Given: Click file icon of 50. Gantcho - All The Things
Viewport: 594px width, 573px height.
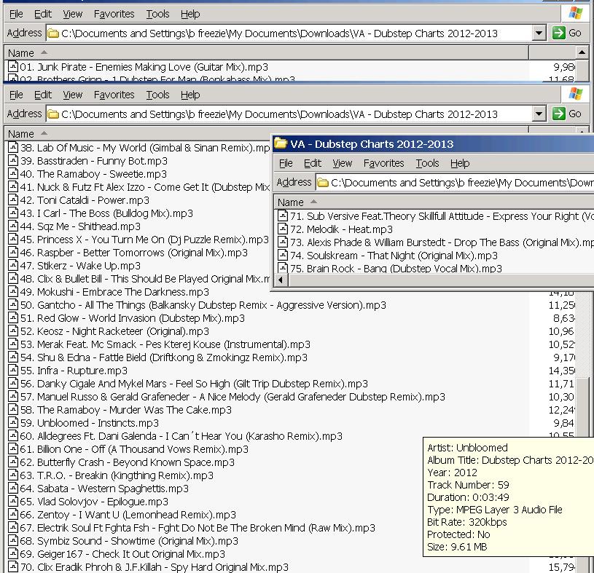Looking at the screenshot, I should click(x=13, y=305).
